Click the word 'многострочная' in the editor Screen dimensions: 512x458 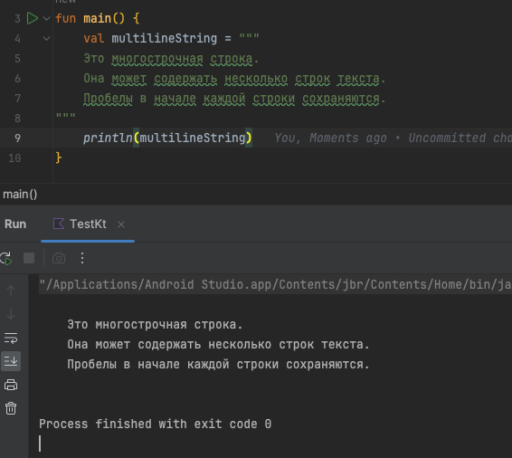tap(157, 59)
